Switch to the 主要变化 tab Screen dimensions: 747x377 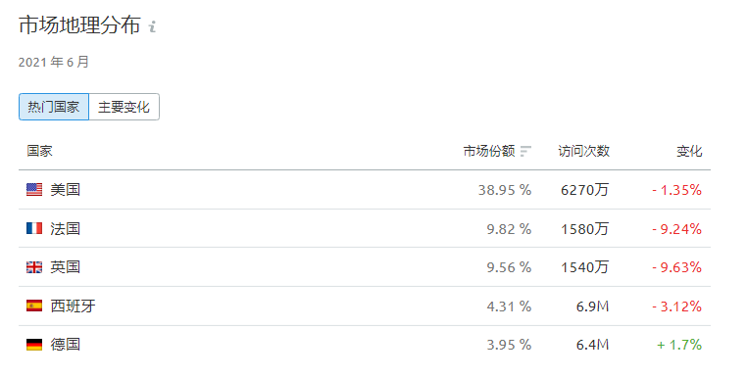tap(124, 107)
